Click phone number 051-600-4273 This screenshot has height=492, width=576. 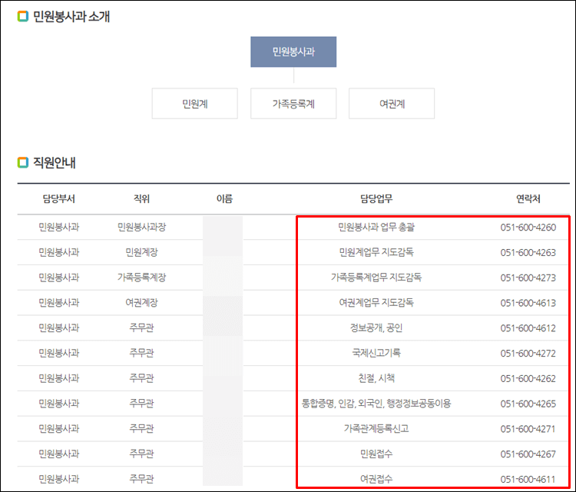528,278
